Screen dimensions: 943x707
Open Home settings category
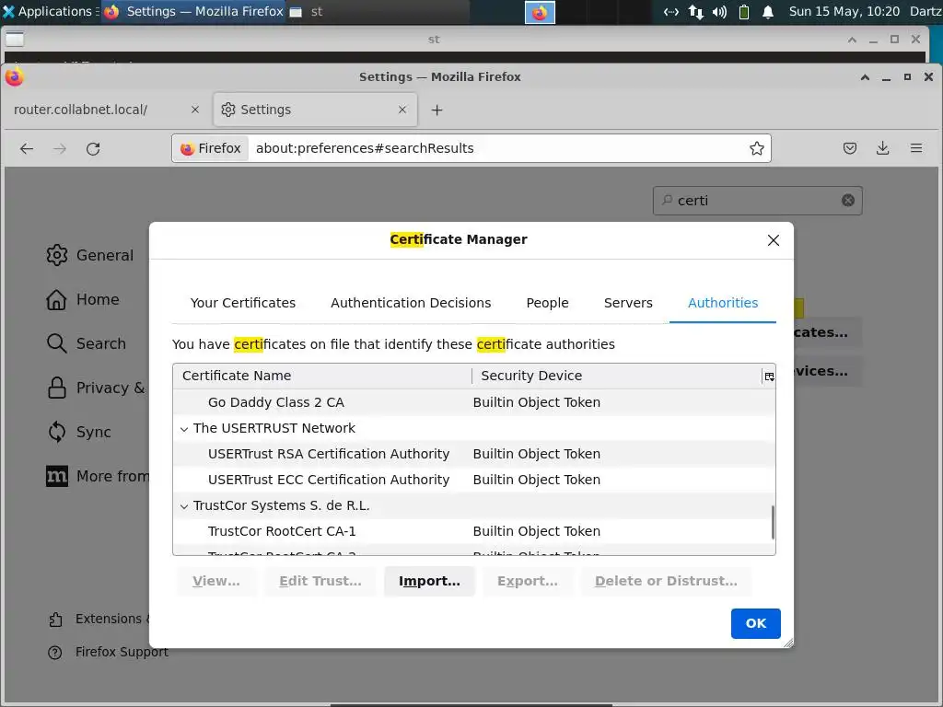click(83, 299)
